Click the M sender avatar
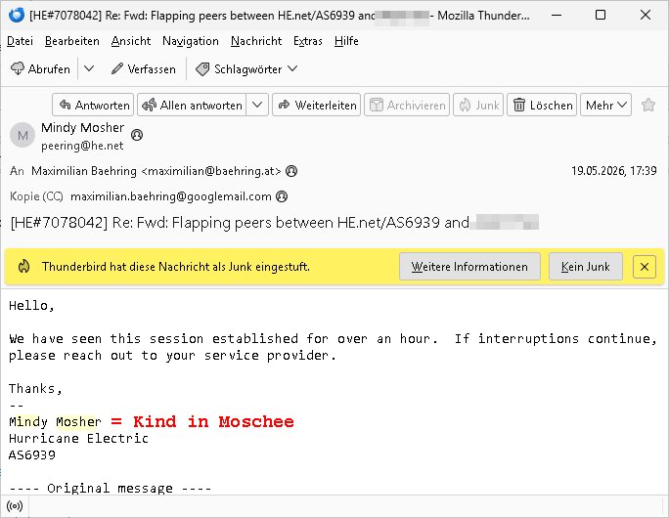The height and width of the screenshot is (518, 669). (22, 135)
